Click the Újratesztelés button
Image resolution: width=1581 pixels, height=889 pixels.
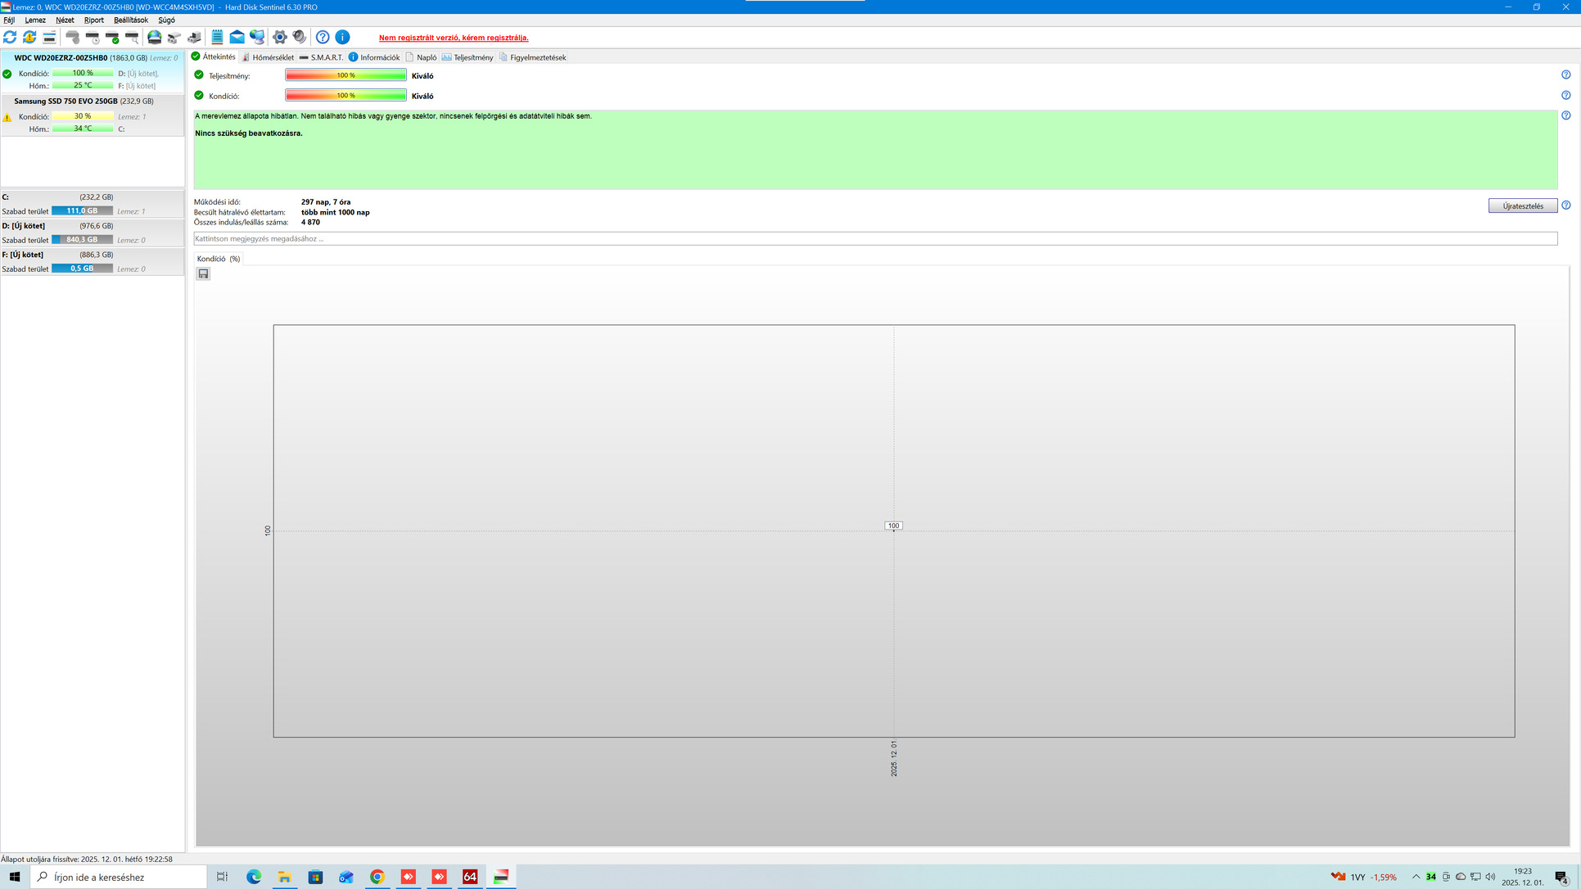1522,206
